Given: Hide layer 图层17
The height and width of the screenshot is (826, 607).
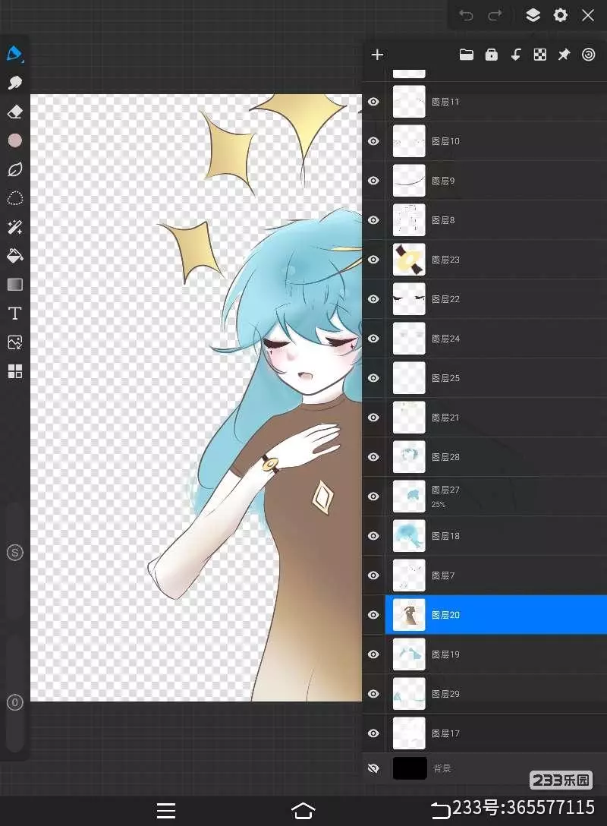Looking at the screenshot, I should [373, 733].
